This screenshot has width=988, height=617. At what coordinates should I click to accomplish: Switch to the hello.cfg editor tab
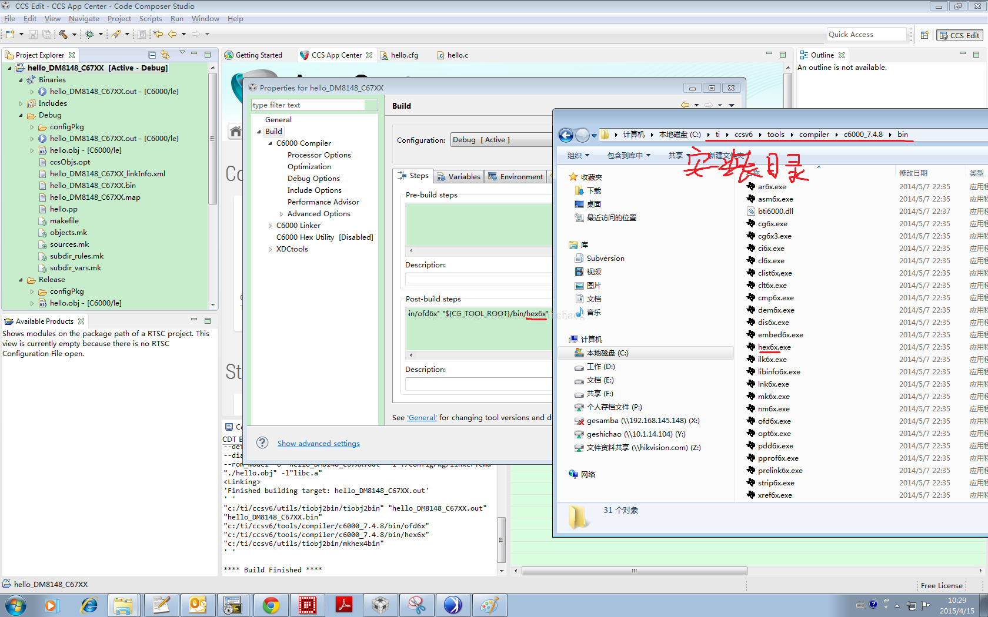[x=399, y=55]
